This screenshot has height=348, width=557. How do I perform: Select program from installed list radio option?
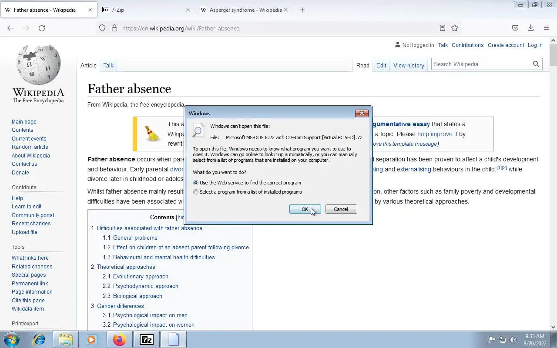[x=196, y=192]
